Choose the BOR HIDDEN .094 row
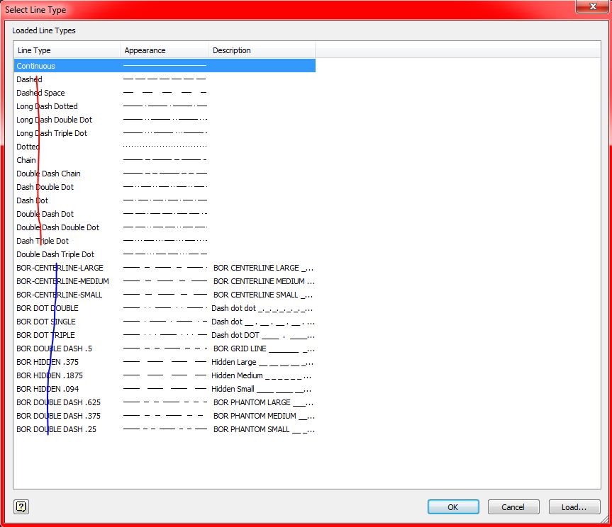 click(165, 389)
